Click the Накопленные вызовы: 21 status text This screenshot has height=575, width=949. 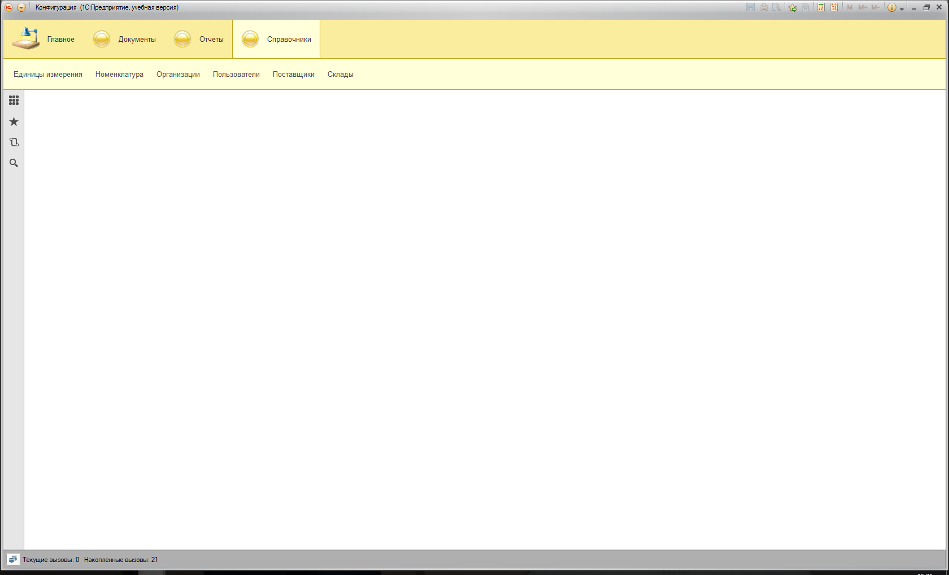[x=121, y=560]
